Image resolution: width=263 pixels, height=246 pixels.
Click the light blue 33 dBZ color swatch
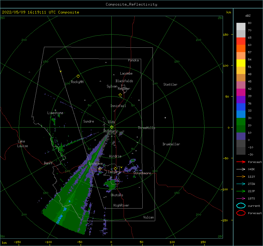click(241, 114)
